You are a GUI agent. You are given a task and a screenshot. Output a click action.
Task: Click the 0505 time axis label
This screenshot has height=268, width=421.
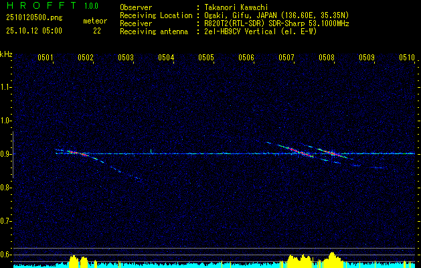(206, 57)
